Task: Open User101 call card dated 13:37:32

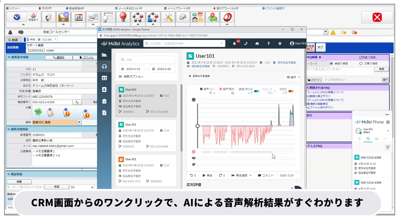Action: (x=146, y=135)
